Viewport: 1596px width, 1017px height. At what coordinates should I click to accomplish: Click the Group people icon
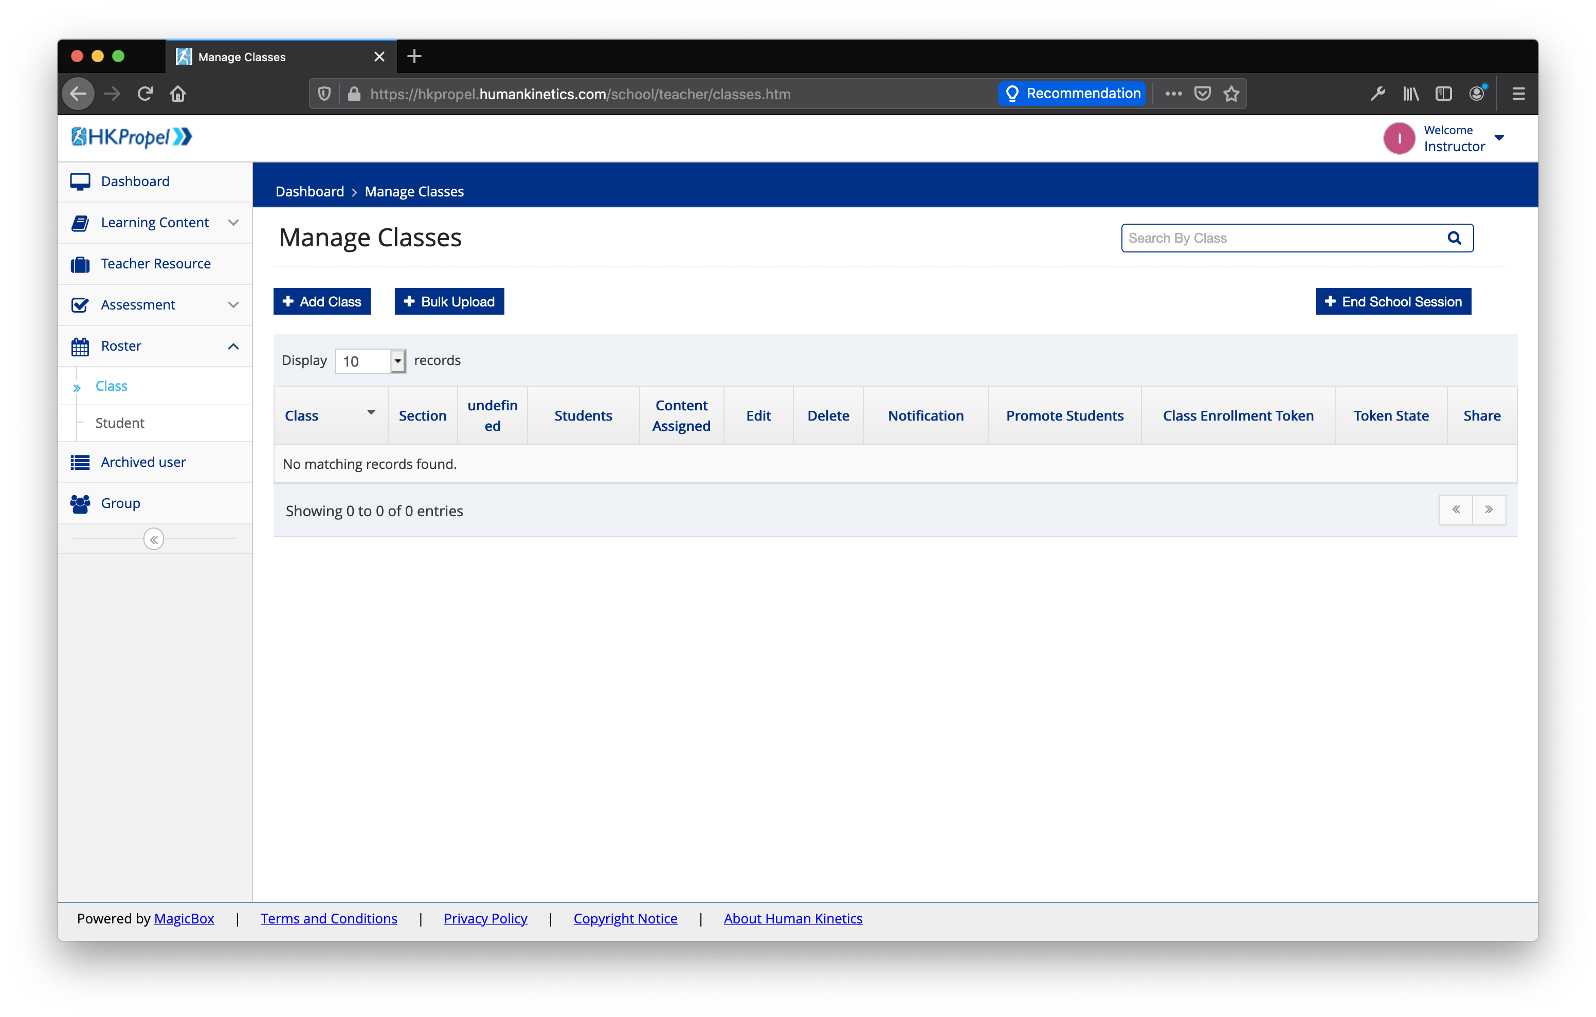(80, 504)
